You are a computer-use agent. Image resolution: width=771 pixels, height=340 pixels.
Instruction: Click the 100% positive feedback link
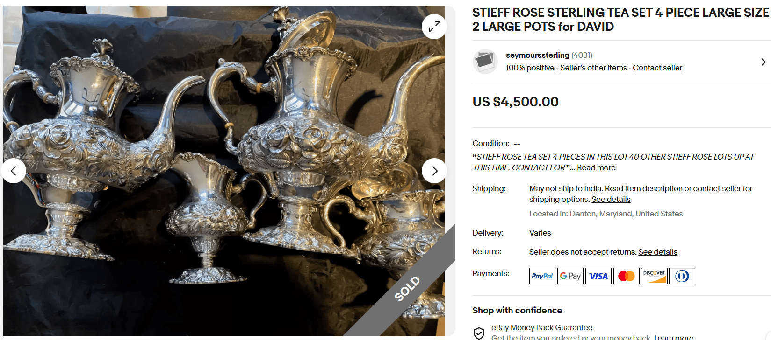coord(530,68)
